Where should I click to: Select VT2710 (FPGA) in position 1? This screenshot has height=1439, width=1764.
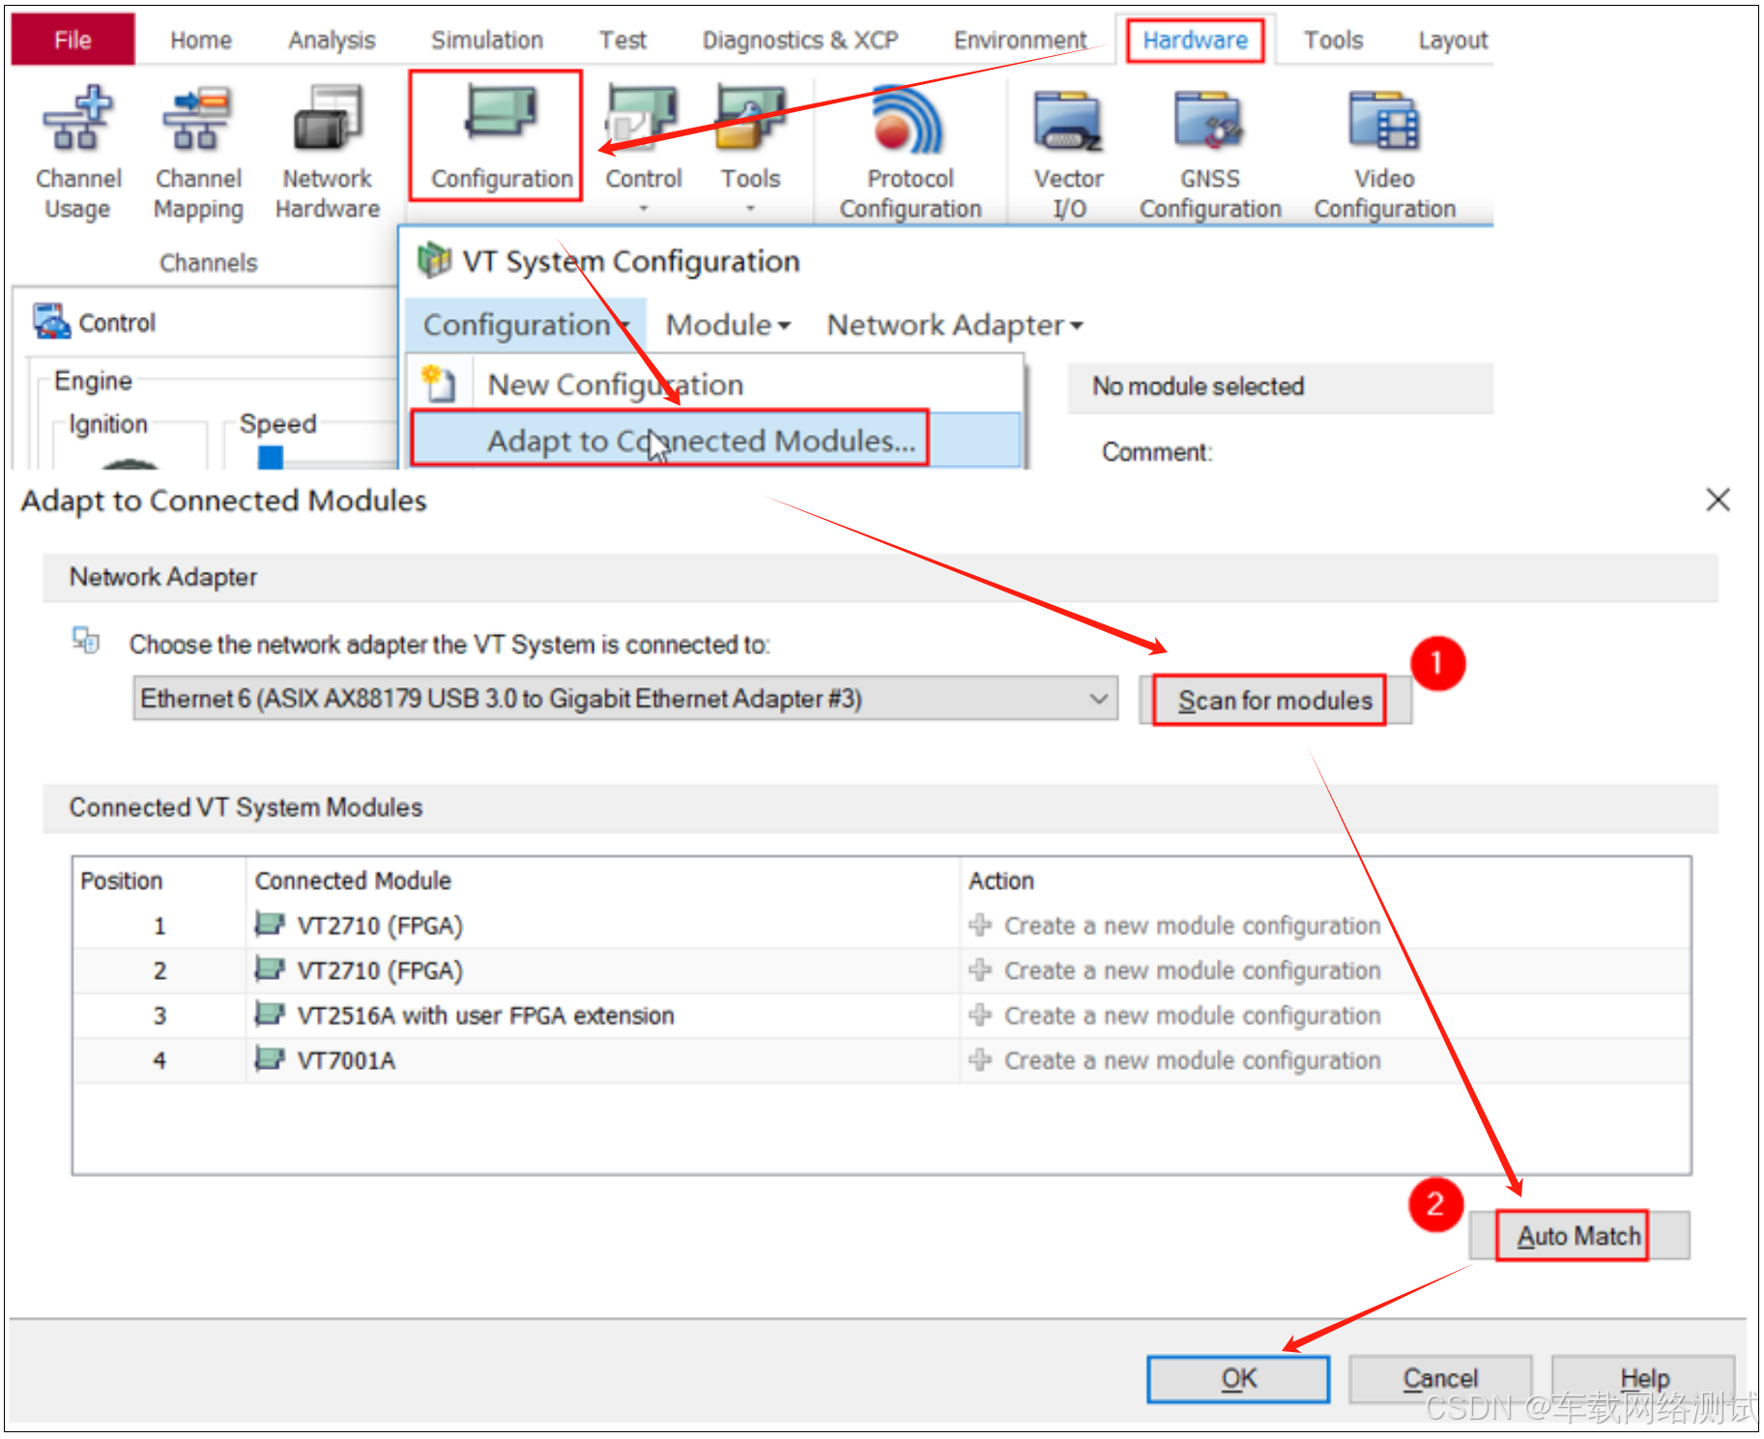(x=882, y=925)
